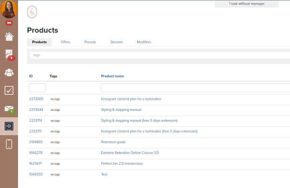This screenshot has height=188, width=290.
Task: Focus the Product name filter field
Action: (x=195, y=88)
